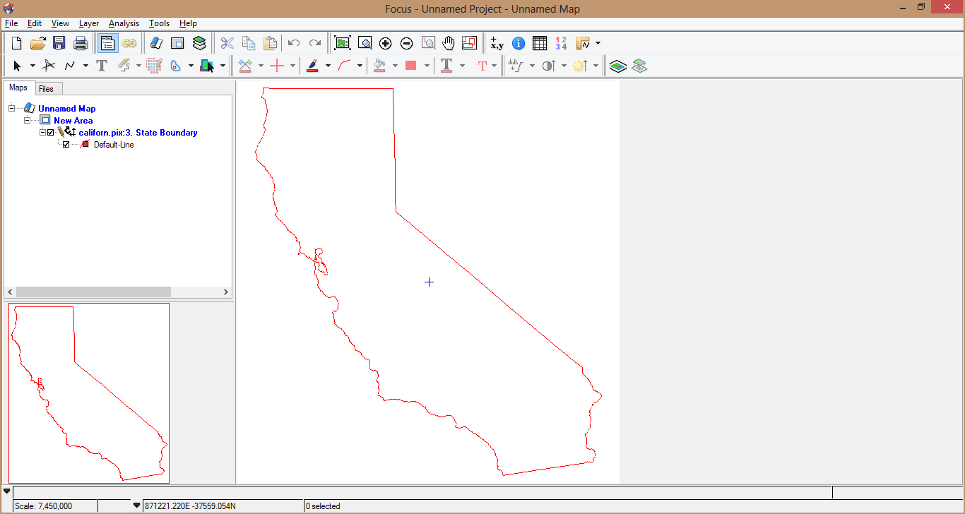Check the New Area checkbox
965x514 pixels.
(45, 120)
